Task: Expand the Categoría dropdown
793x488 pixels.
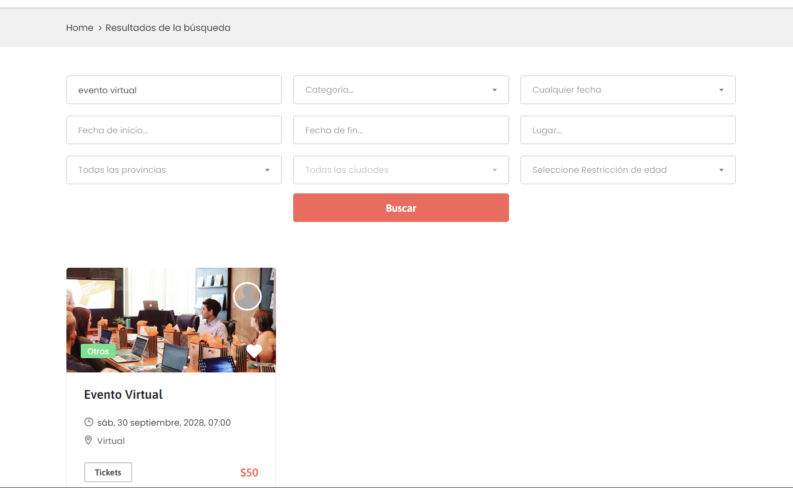Action: (401, 90)
